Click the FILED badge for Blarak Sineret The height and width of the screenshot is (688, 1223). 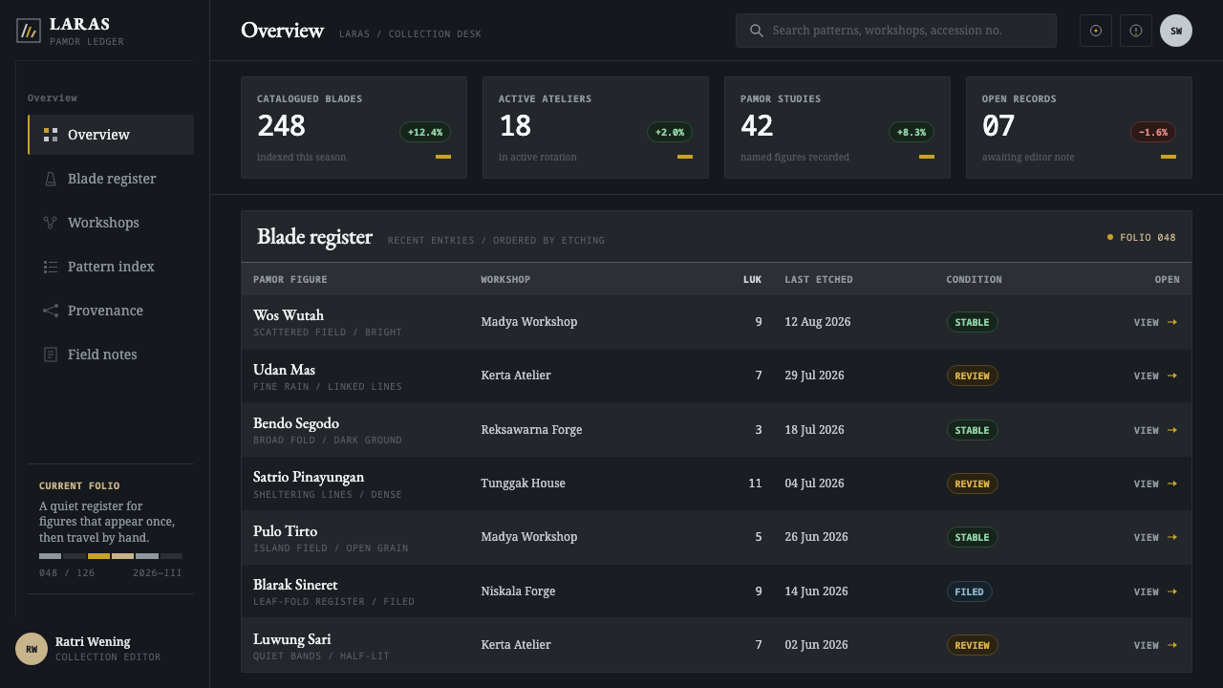[969, 591]
